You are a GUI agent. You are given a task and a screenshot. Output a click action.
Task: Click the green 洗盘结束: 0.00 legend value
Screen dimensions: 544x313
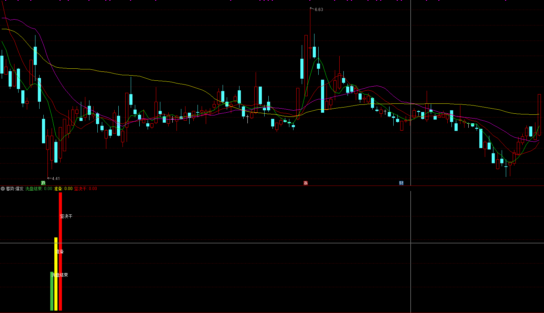[x=39, y=189]
